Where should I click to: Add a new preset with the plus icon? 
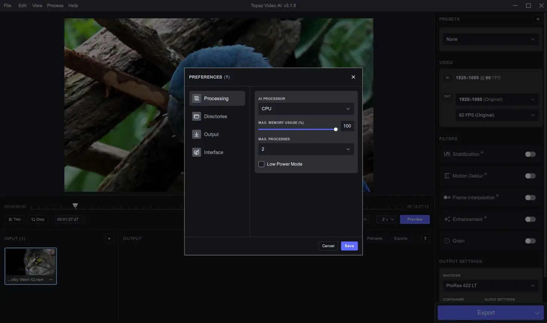tap(538, 19)
